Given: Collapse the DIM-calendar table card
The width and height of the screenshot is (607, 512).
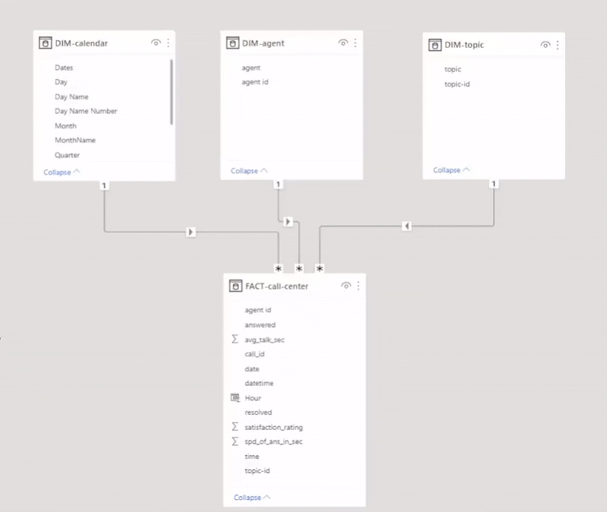Looking at the screenshot, I should click(61, 172).
